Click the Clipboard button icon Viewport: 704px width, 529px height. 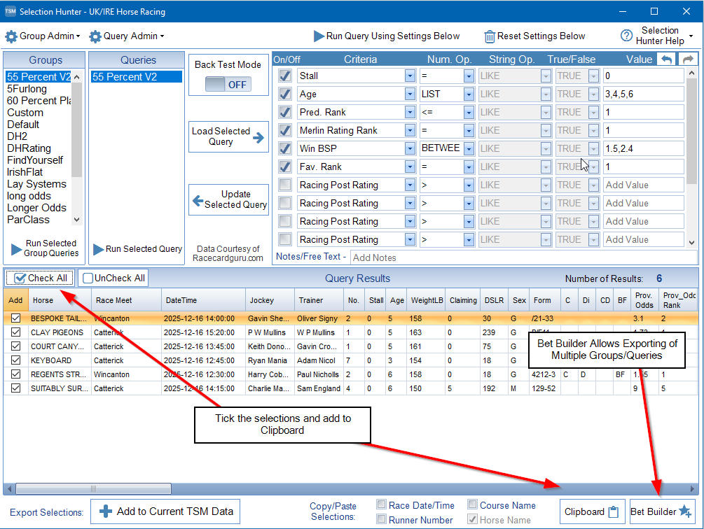point(614,512)
